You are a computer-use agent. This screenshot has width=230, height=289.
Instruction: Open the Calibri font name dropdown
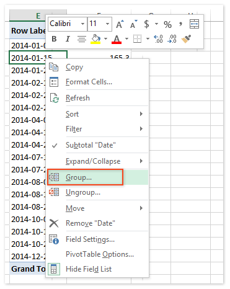click(x=82, y=24)
